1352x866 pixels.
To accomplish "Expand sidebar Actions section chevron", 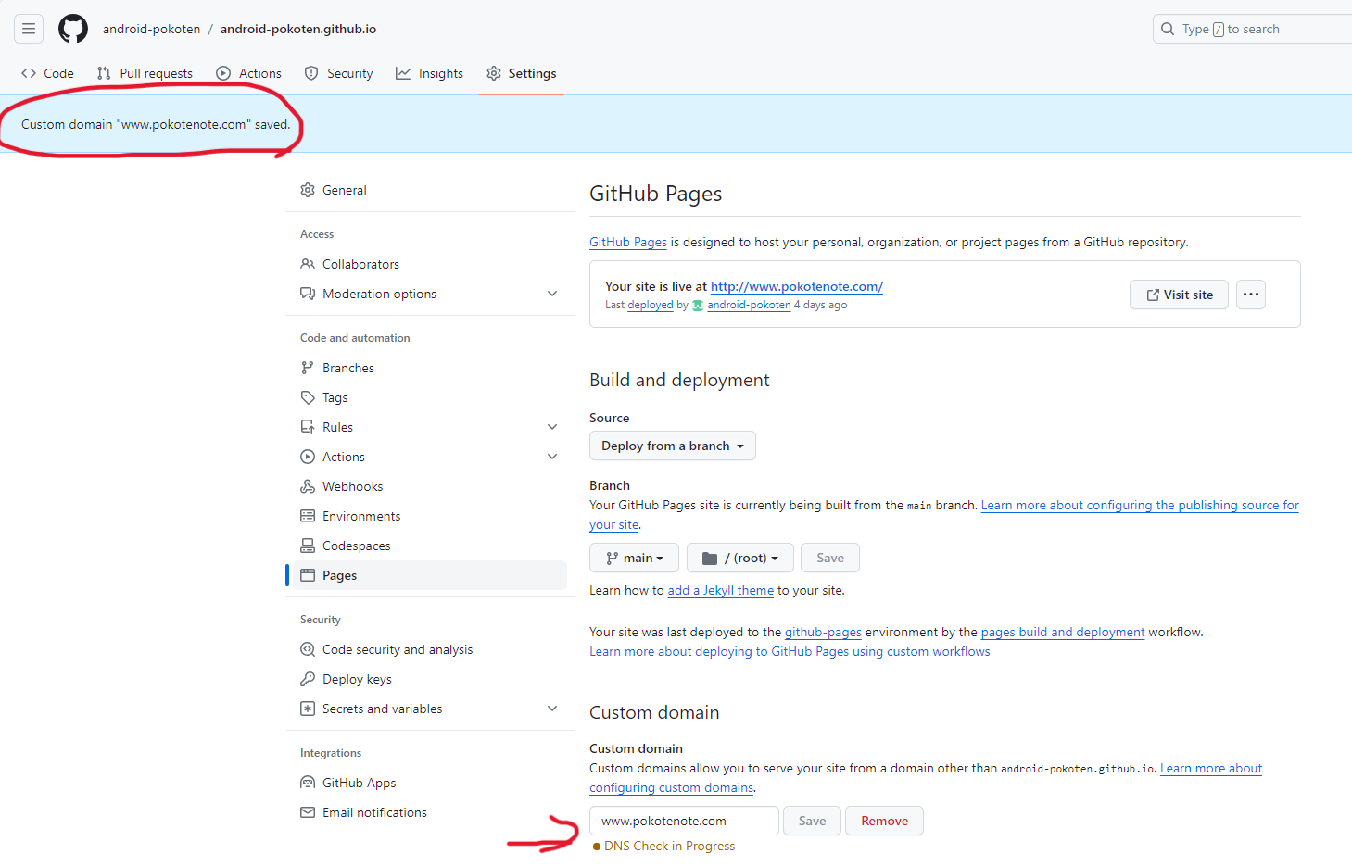I will (552, 457).
